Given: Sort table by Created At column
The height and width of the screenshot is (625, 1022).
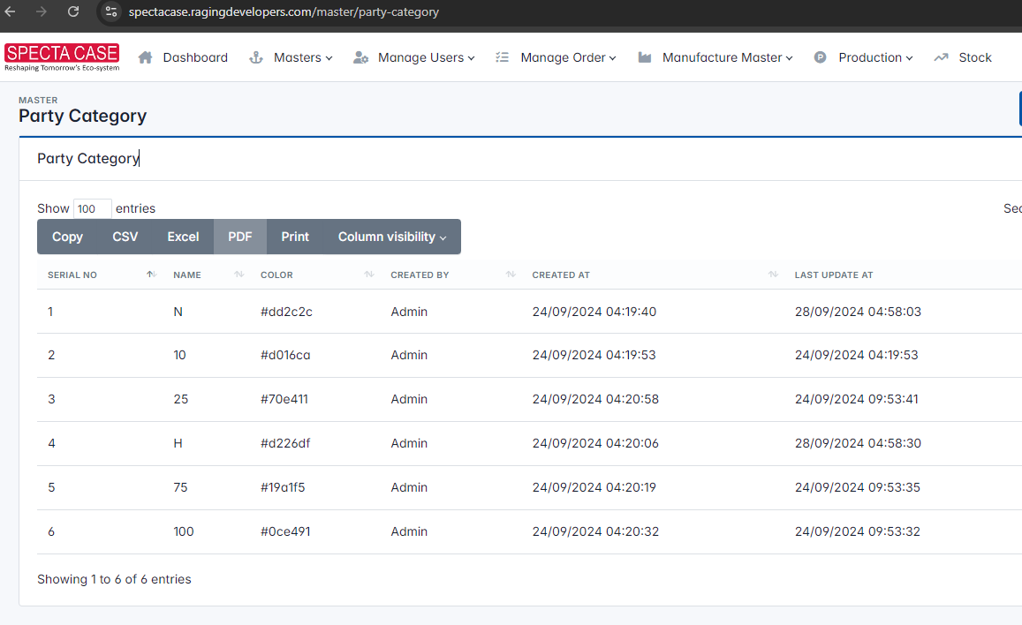Looking at the screenshot, I should point(561,275).
